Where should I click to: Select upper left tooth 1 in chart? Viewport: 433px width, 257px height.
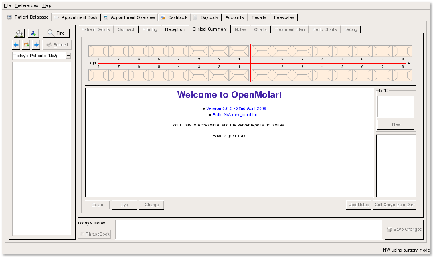[x=262, y=51]
